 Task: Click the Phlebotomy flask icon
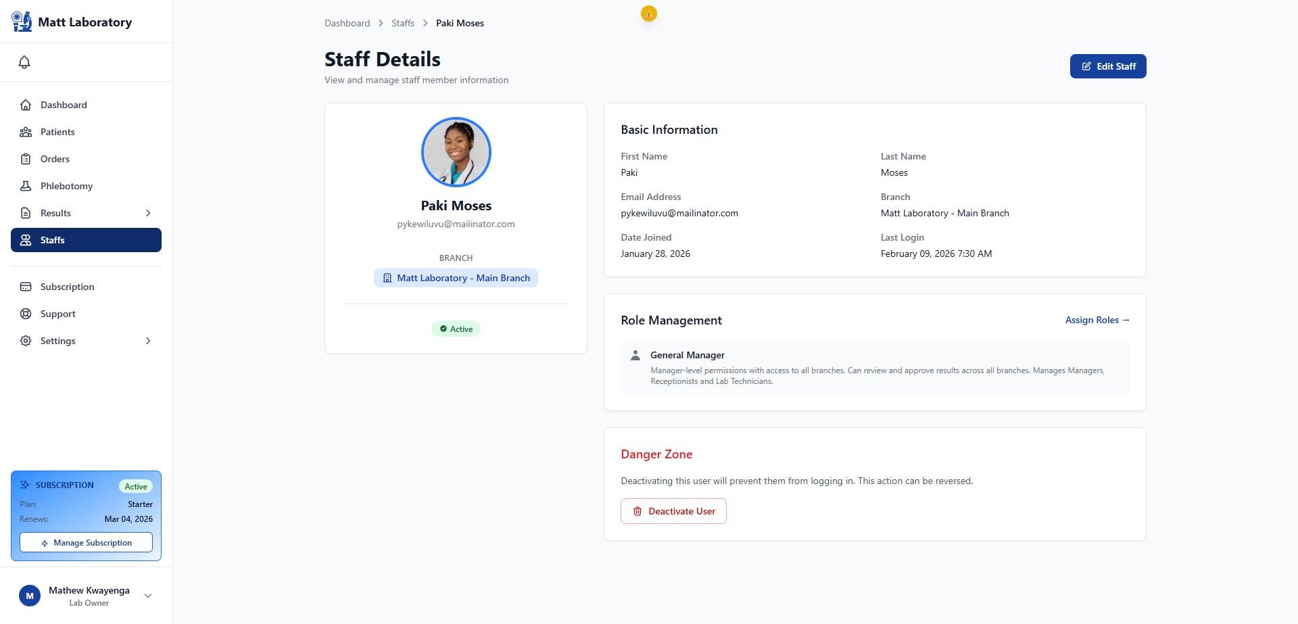click(26, 186)
